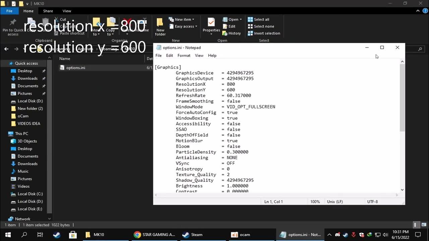
Task: Click the History button in ribbon
Action: [232, 33]
